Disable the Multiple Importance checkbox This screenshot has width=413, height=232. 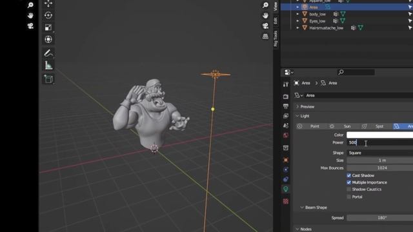348,182
